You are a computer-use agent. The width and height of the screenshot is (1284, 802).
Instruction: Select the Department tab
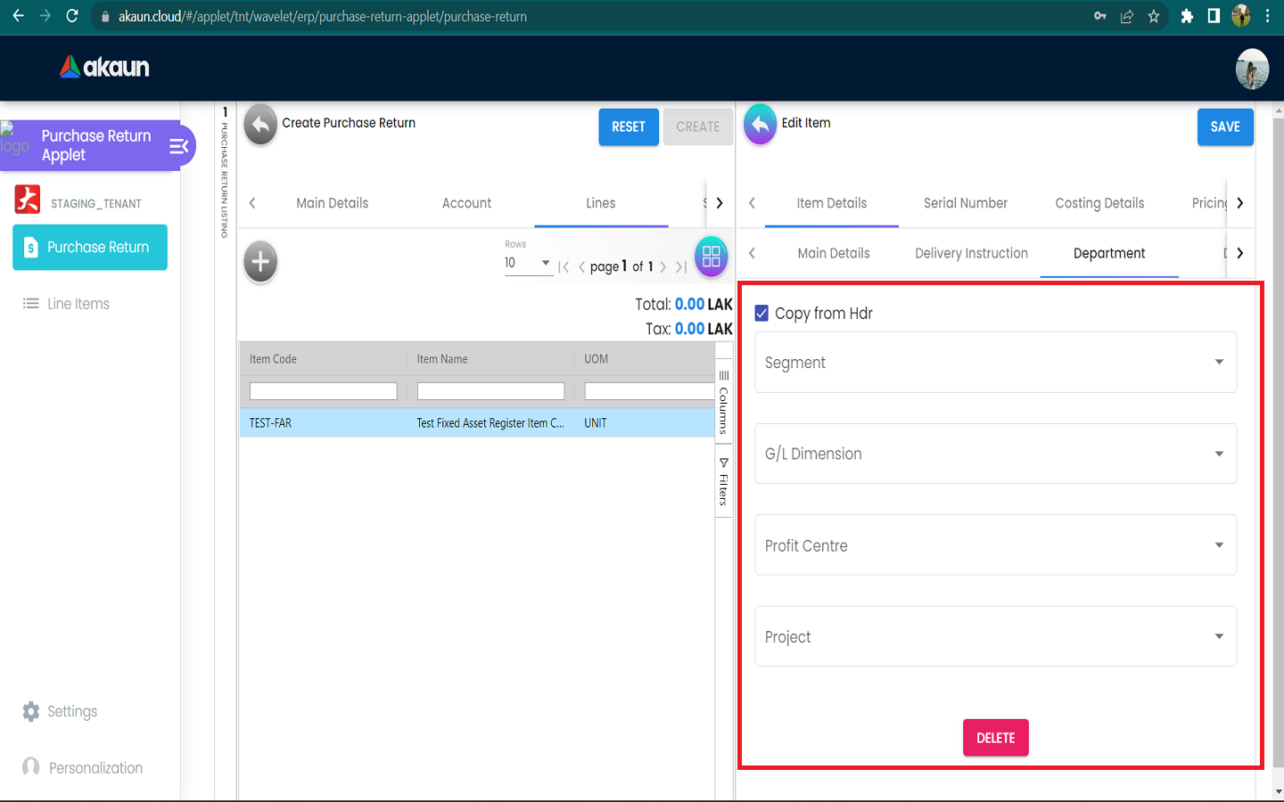pos(1109,253)
